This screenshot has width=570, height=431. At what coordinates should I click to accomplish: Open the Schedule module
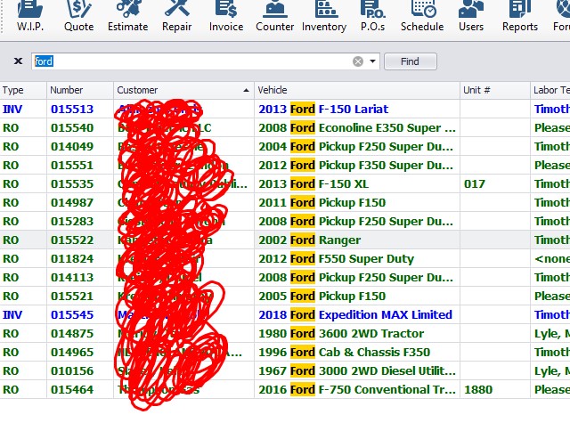[422, 16]
